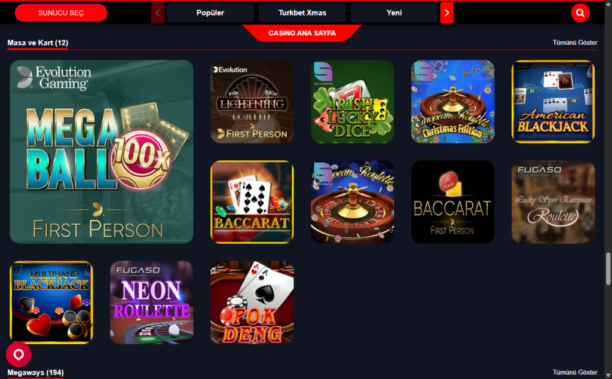
Task: Show all Masa ve Kart games
Action: [575, 42]
